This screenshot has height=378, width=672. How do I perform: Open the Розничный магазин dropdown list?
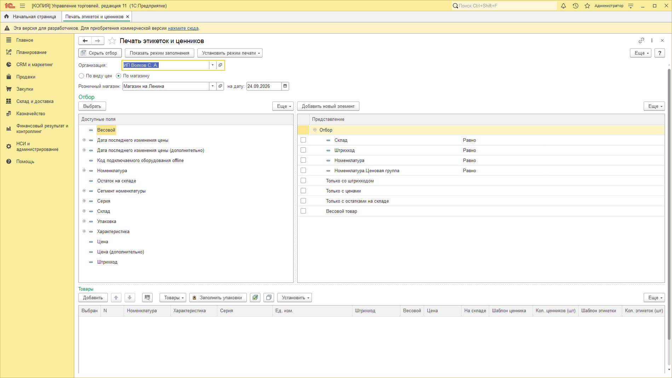[213, 86]
